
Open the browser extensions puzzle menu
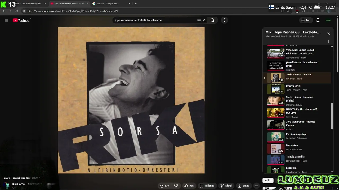coord(304,11)
